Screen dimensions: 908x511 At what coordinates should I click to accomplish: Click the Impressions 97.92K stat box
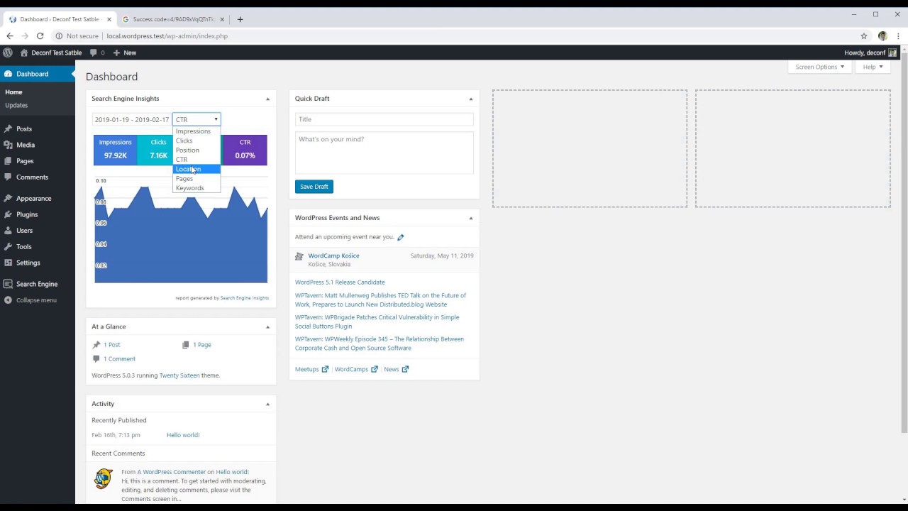115,150
